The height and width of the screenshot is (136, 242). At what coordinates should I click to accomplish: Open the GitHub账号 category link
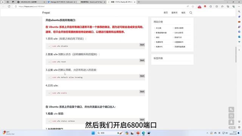pyautogui.click(x=179, y=33)
